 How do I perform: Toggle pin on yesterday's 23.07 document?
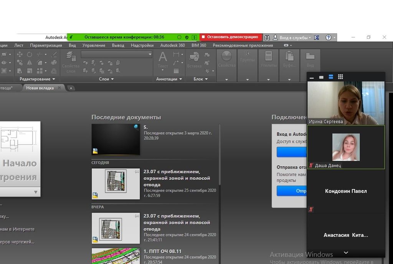click(137, 216)
